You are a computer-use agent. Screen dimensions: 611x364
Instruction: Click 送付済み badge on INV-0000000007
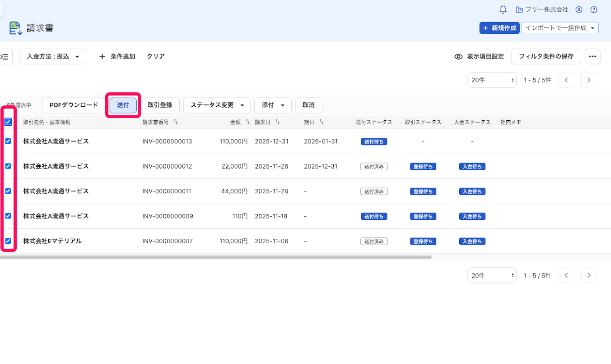tap(374, 241)
